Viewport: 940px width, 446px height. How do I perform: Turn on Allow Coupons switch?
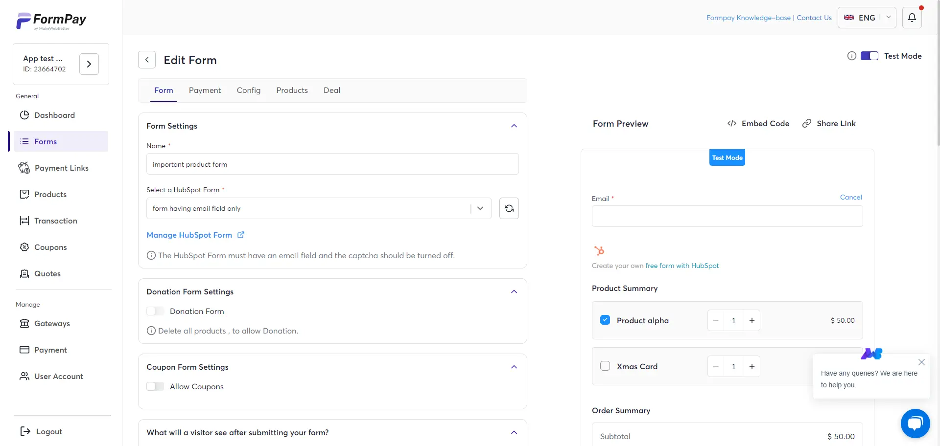coord(155,386)
